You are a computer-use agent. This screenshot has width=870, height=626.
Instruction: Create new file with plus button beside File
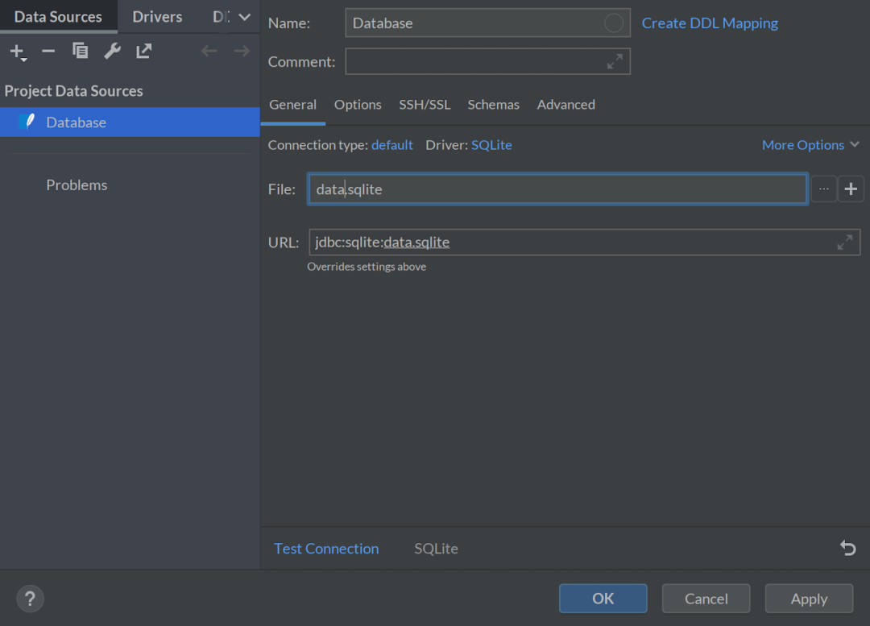click(851, 189)
